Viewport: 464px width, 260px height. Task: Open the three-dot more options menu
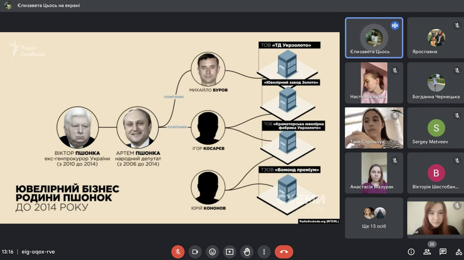click(264, 252)
